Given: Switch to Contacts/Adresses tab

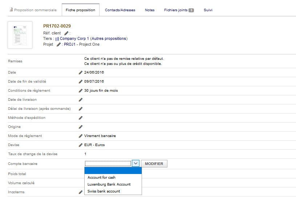Looking at the screenshot, I should pyautogui.click(x=120, y=10).
